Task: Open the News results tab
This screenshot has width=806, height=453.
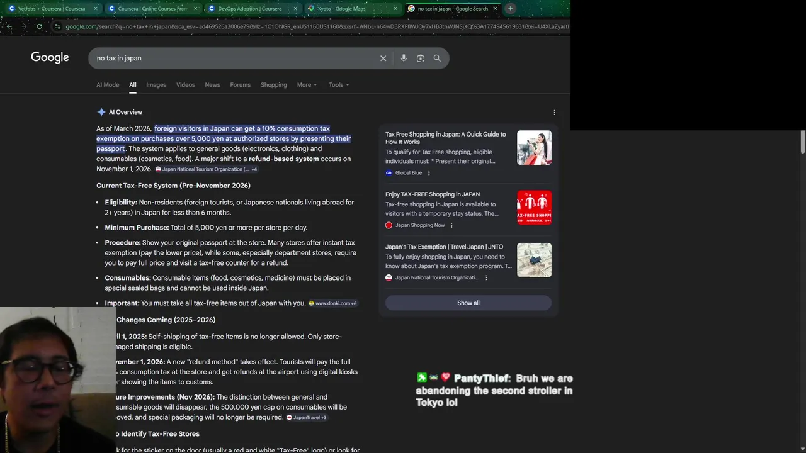Action: click(x=212, y=85)
